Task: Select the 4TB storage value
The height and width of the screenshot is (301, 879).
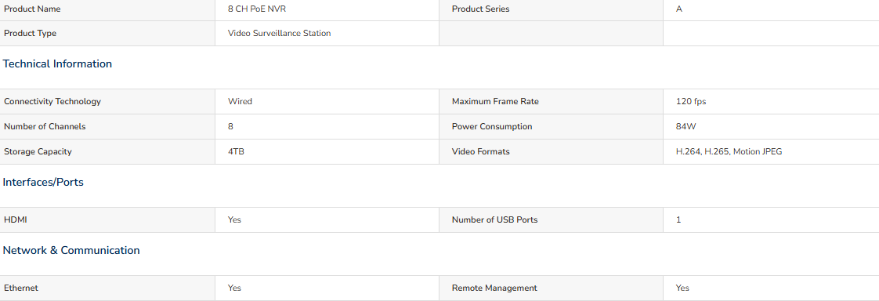Action: point(236,151)
